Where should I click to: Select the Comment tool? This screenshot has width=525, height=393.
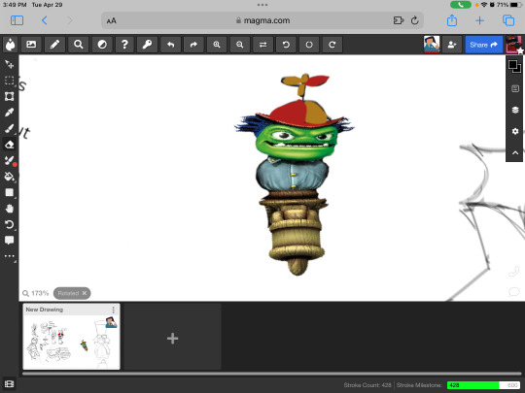[10, 241]
